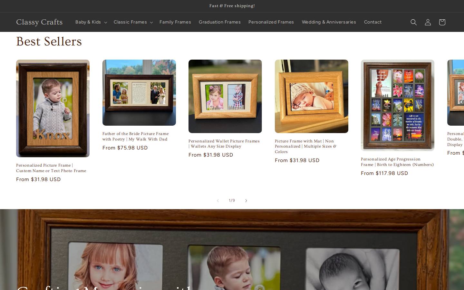Screen dimensions: 464x290
Task: Click the sleeping baby frame image
Action: [312, 96]
